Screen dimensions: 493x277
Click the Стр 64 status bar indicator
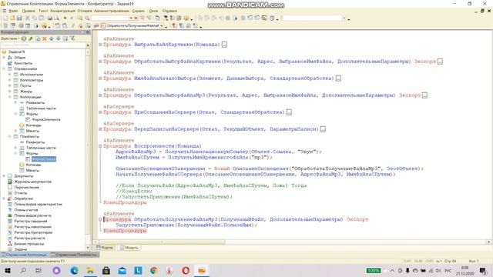tap(451, 261)
